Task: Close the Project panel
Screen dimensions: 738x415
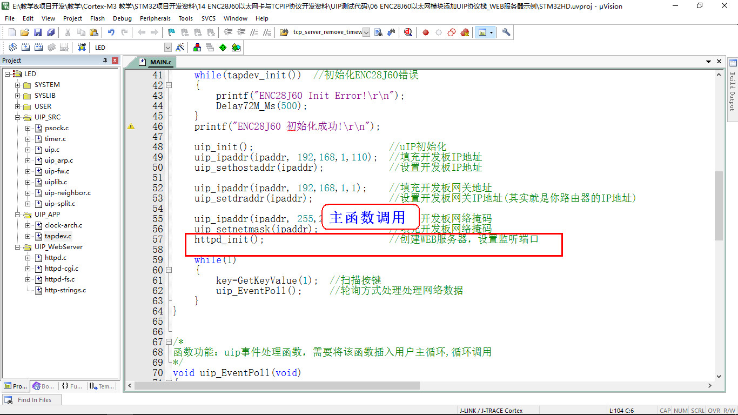Action: click(115, 61)
